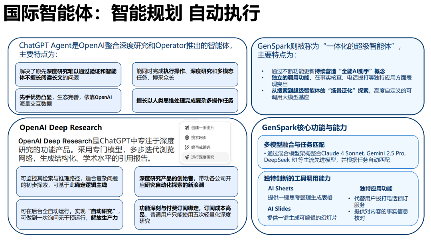Click the line 提供一键思考整理生成表格

[x=300, y=197]
